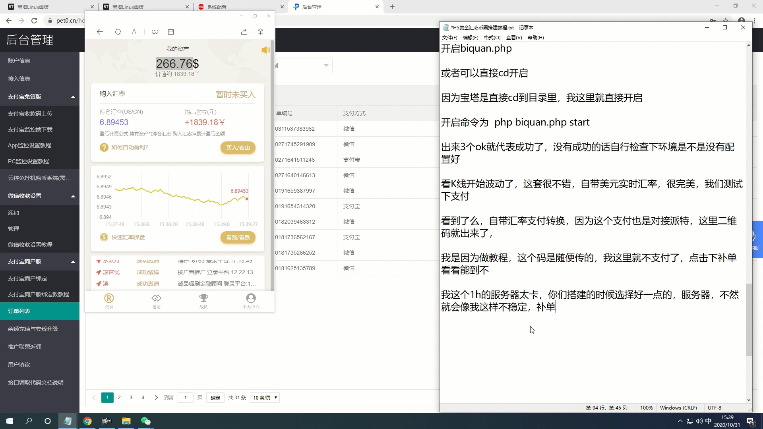Collapse the 微信收款设置 sidebar section
This screenshot has width=763, height=429.
pos(40,196)
